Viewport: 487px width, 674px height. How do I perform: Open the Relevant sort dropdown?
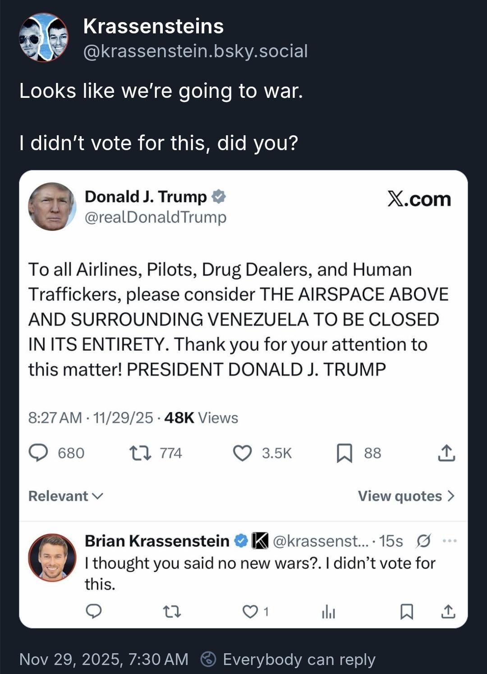(x=66, y=496)
